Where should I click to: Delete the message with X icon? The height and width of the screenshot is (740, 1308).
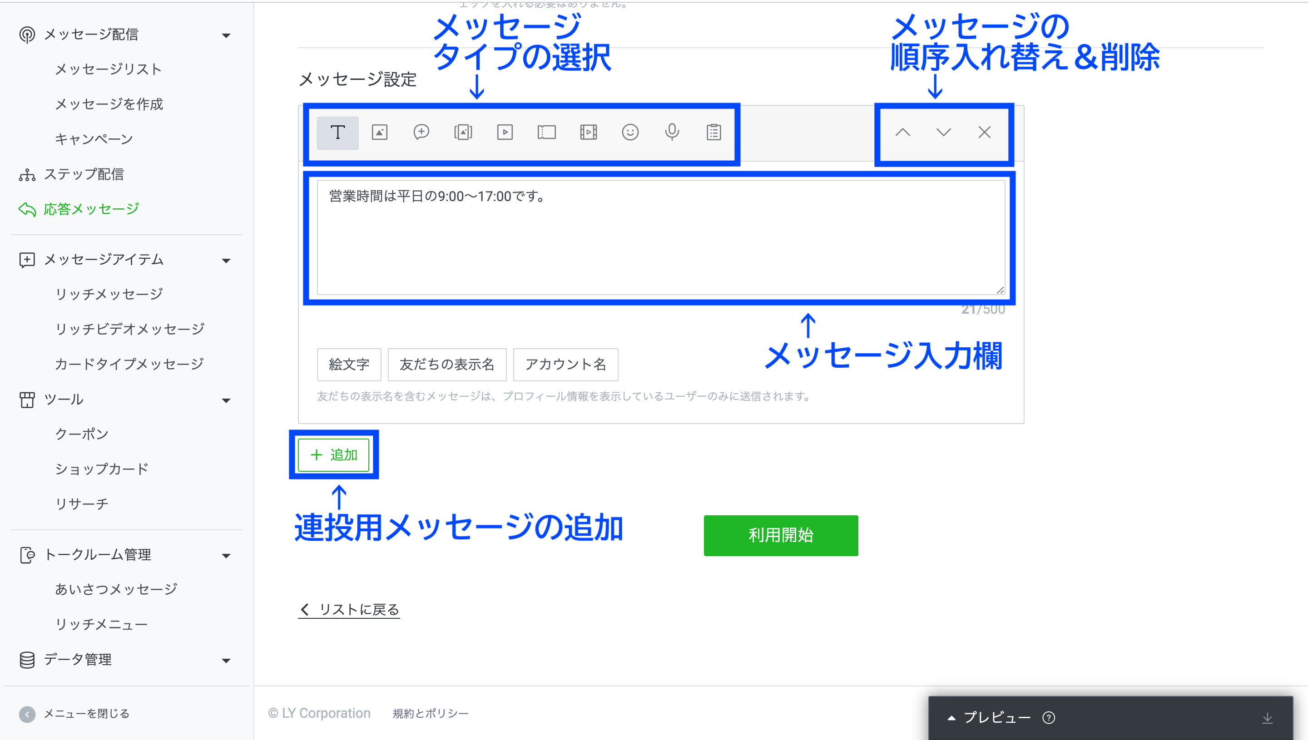click(x=984, y=133)
